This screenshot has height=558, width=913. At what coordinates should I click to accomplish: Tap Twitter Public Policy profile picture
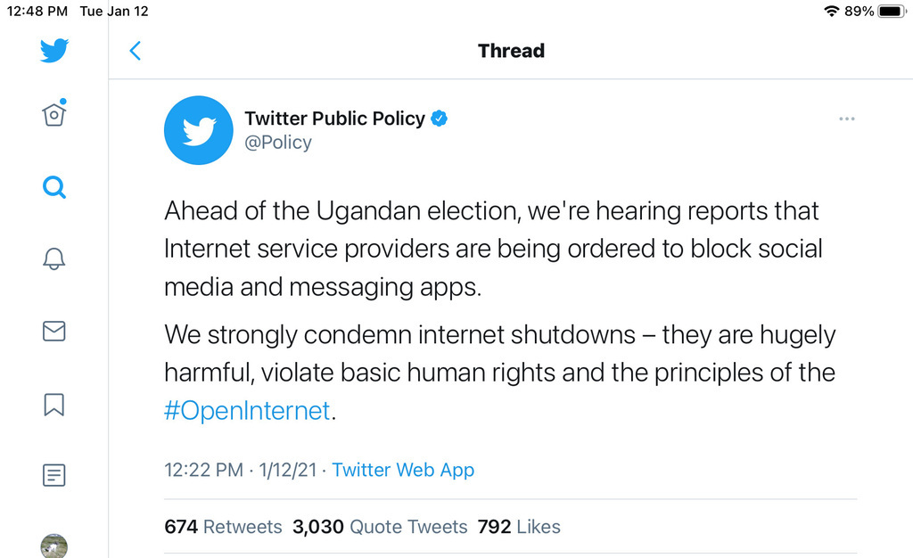click(x=199, y=130)
